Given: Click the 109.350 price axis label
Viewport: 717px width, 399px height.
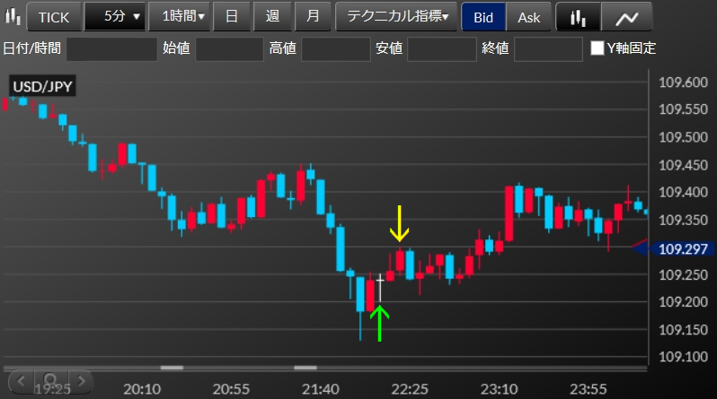Looking at the screenshot, I should [683, 220].
